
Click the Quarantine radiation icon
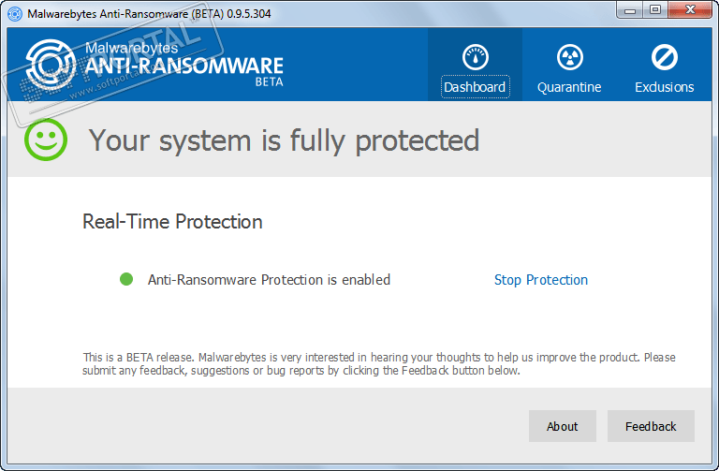tap(569, 57)
